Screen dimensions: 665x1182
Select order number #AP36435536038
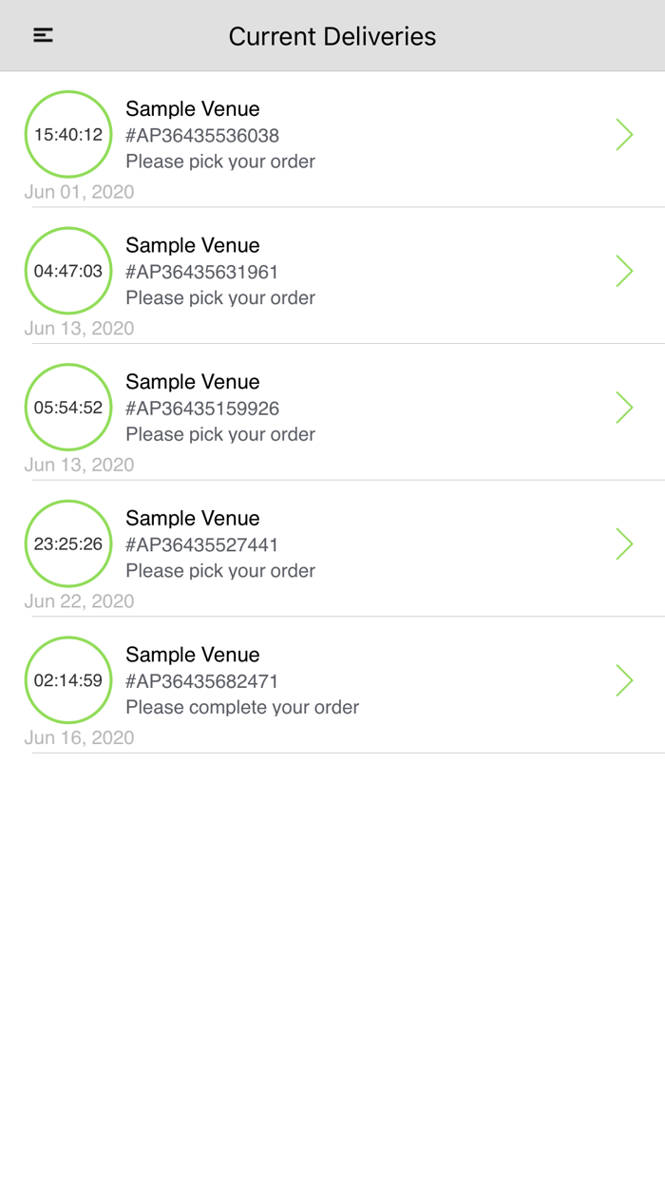click(202, 136)
